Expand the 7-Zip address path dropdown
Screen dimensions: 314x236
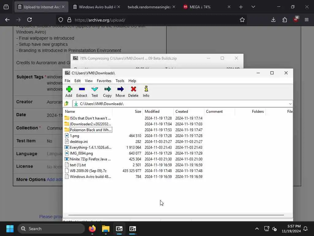(x=290, y=104)
